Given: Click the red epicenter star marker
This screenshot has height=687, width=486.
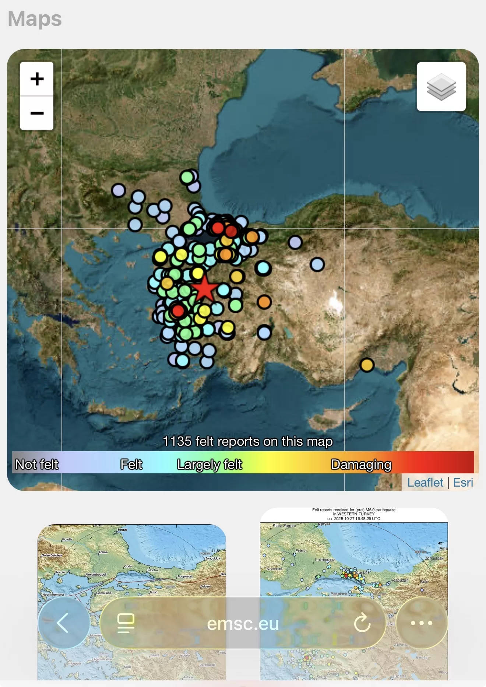Looking at the screenshot, I should click(204, 289).
